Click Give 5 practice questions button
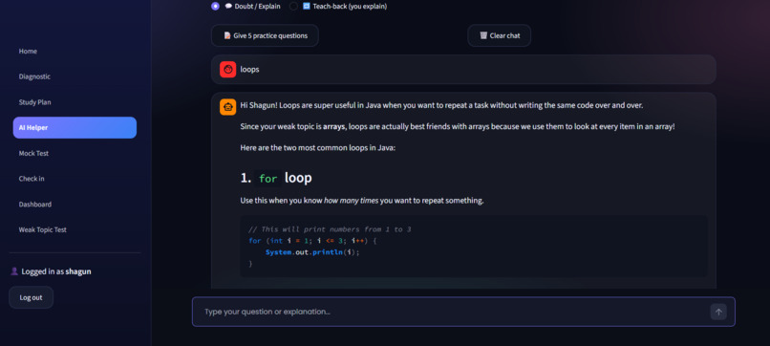This screenshot has height=346, width=770. 266,36
